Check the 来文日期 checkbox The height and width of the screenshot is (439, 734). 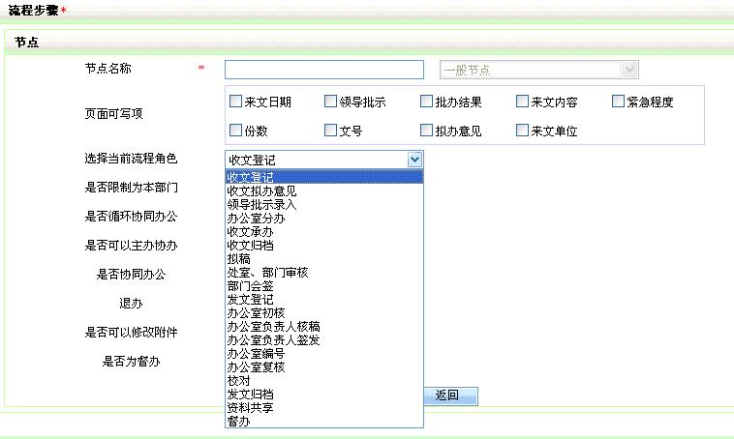235,101
